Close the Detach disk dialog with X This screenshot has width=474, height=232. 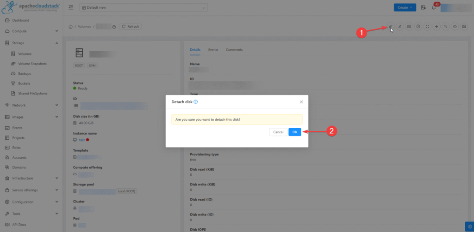pos(301,101)
